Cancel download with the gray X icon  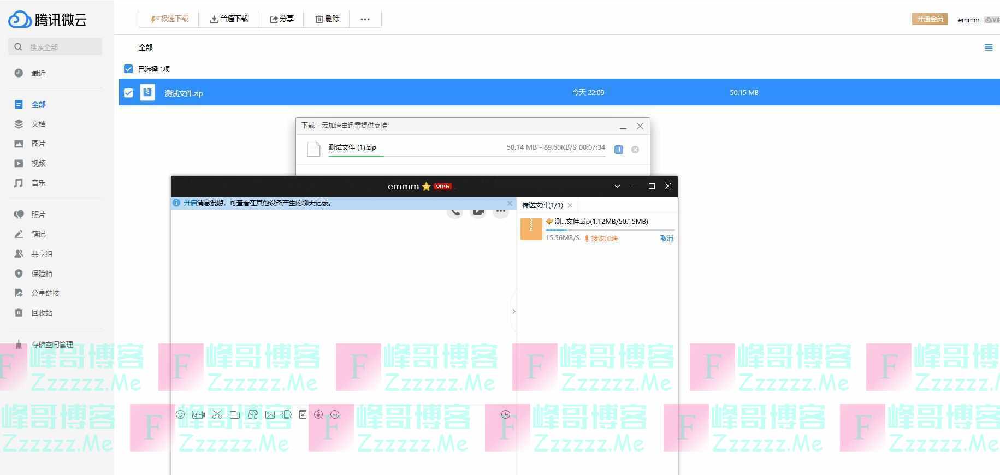635,150
